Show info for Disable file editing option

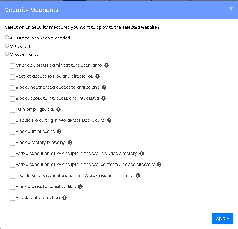click(109, 121)
